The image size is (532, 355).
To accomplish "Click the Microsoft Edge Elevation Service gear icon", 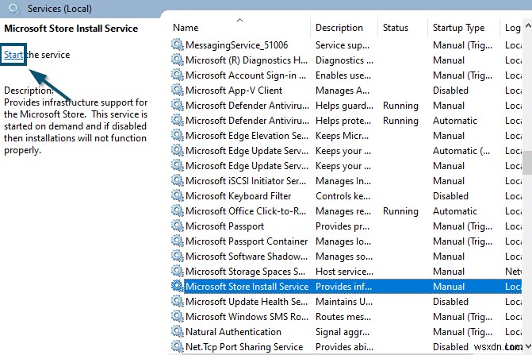I will pos(178,136).
